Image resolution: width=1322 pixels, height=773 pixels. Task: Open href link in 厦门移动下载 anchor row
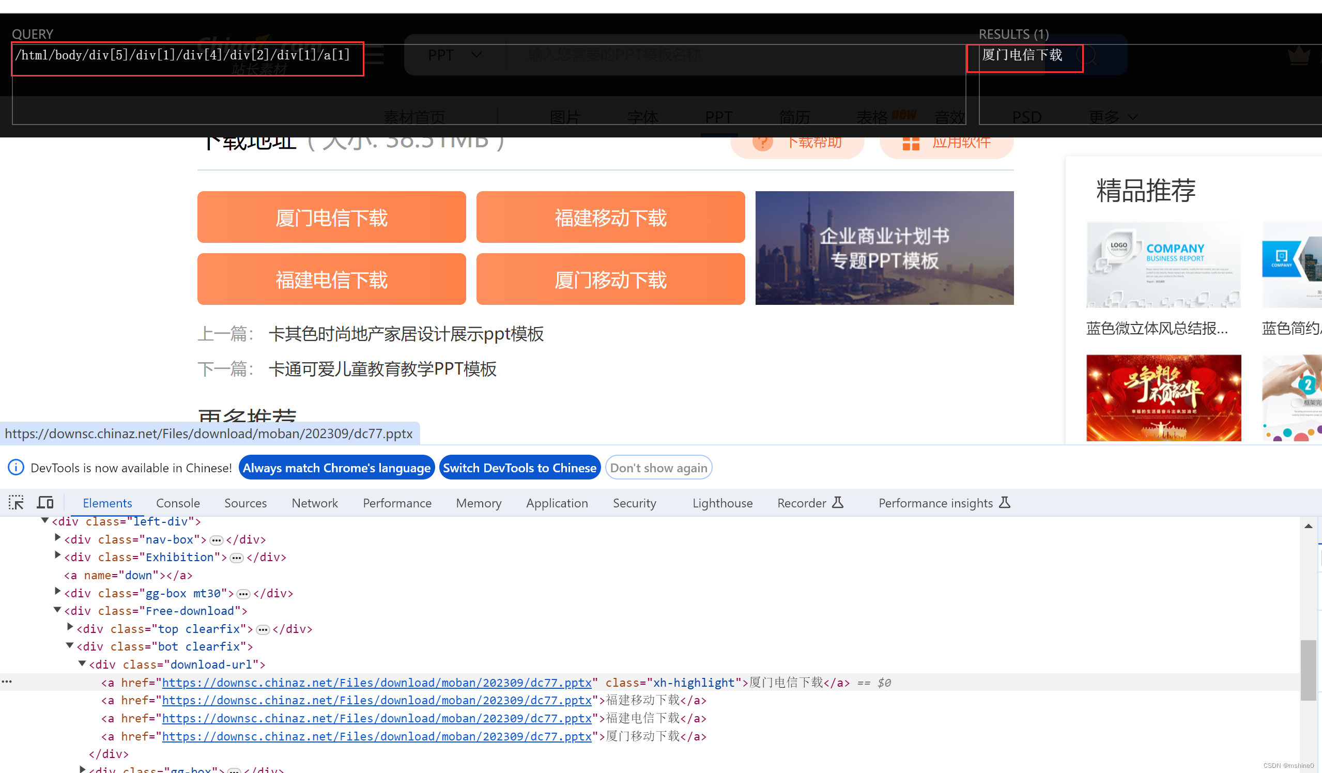point(377,736)
